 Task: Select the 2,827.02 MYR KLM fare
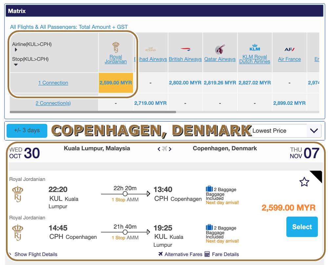tap(255, 83)
